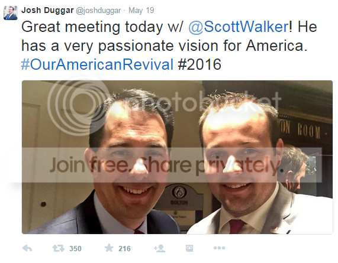Click the Josh Duggar display name
Viewport: 338px width, 263px height.
point(47,10)
